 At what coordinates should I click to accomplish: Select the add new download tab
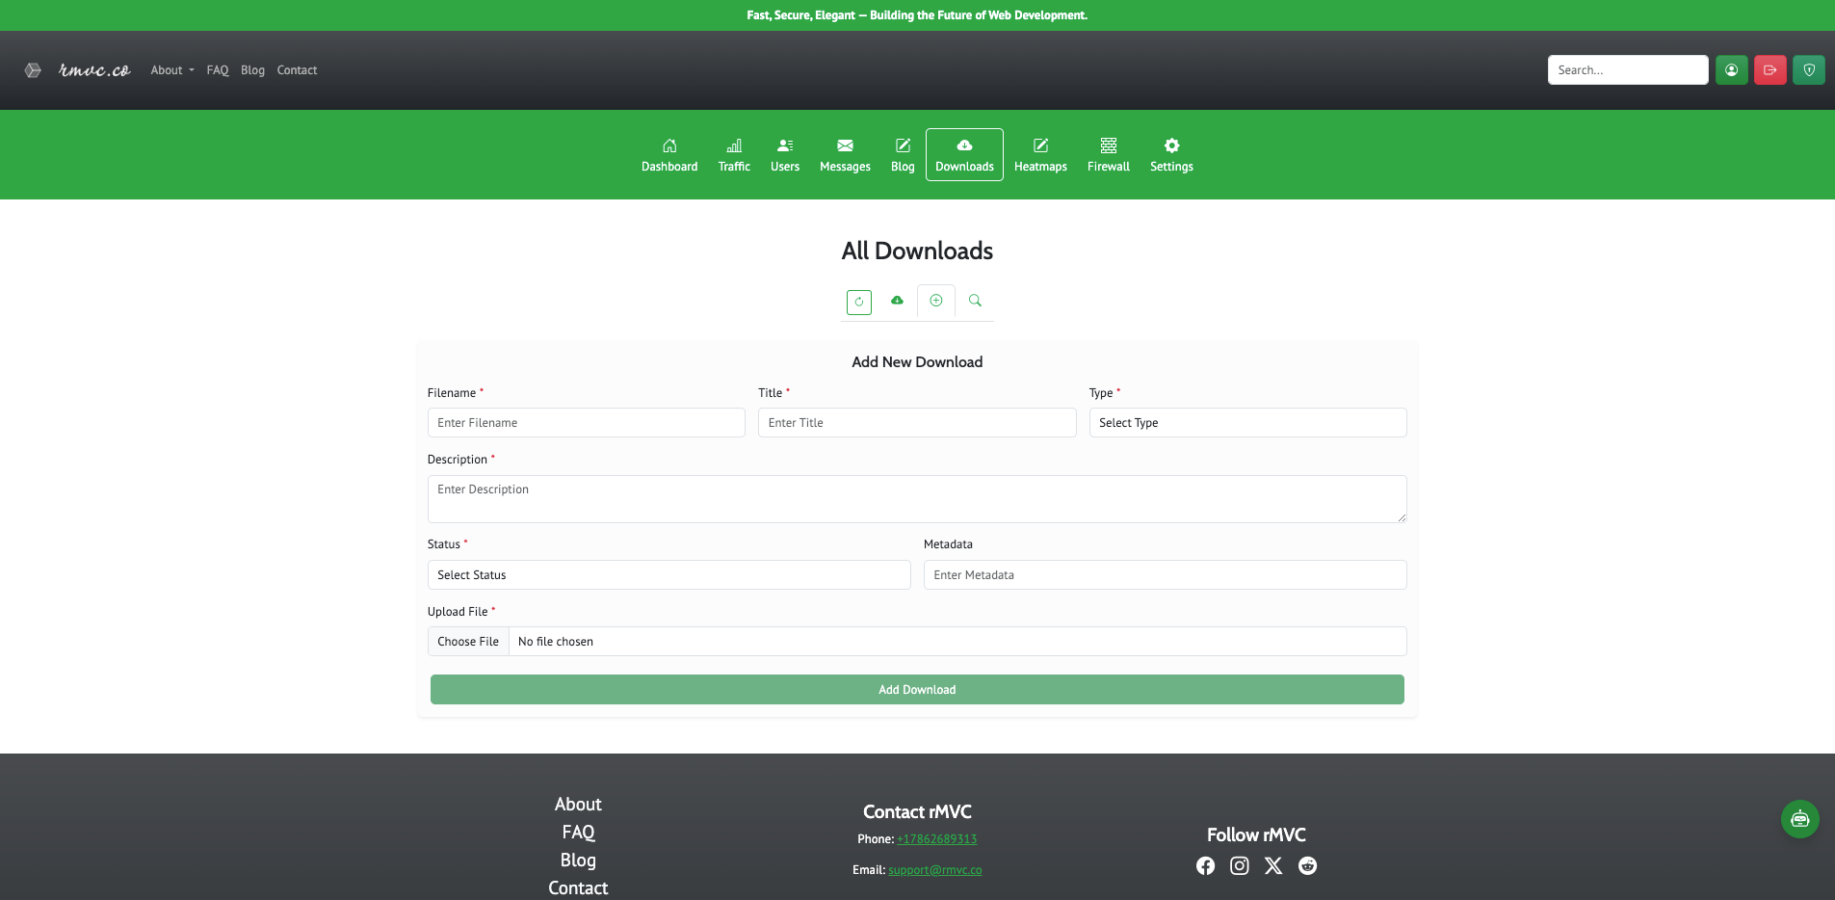935,301
